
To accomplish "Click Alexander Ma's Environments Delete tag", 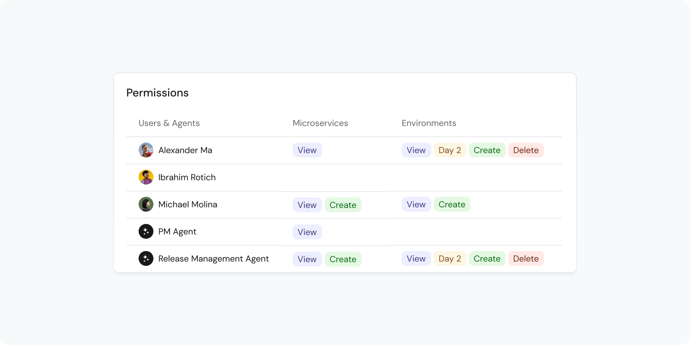I will tap(526, 150).
